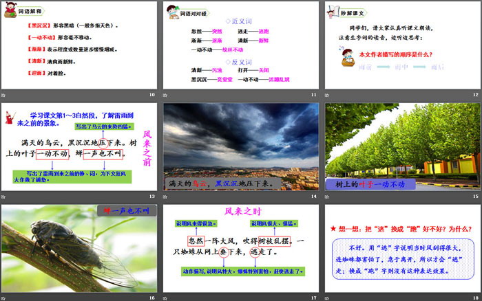Select slide 12 titled 妙解课文
The image size is (482, 301).
pos(402,45)
